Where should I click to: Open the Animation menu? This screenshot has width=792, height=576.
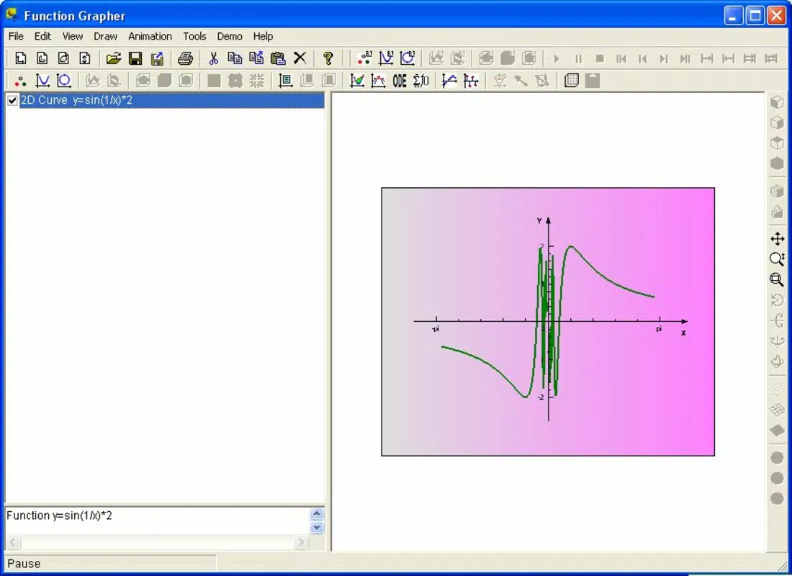point(150,37)
